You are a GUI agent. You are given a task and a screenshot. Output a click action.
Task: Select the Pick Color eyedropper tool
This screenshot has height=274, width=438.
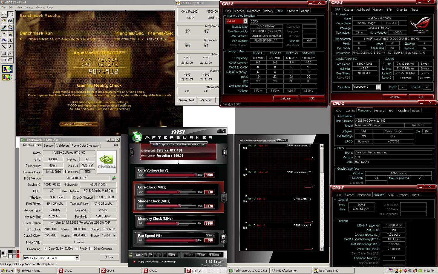pyautogui.click(x=4, y=27)
